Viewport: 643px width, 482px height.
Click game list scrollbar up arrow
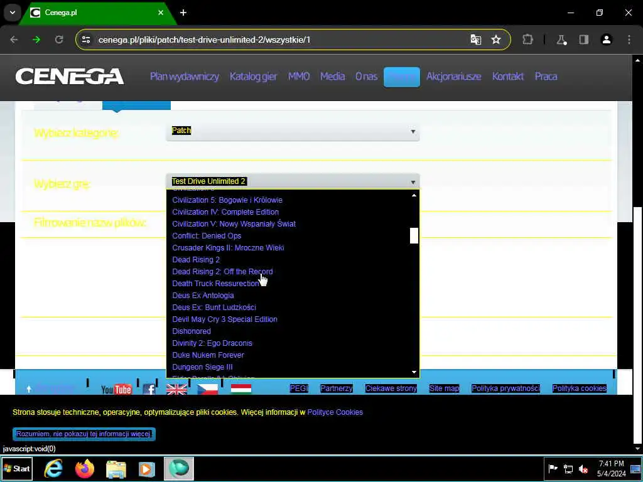tap(414, 196)
